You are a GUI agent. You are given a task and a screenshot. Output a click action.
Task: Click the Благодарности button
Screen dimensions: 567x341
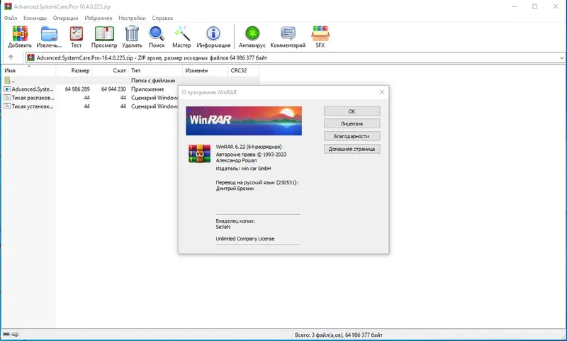tap(352, 136)
